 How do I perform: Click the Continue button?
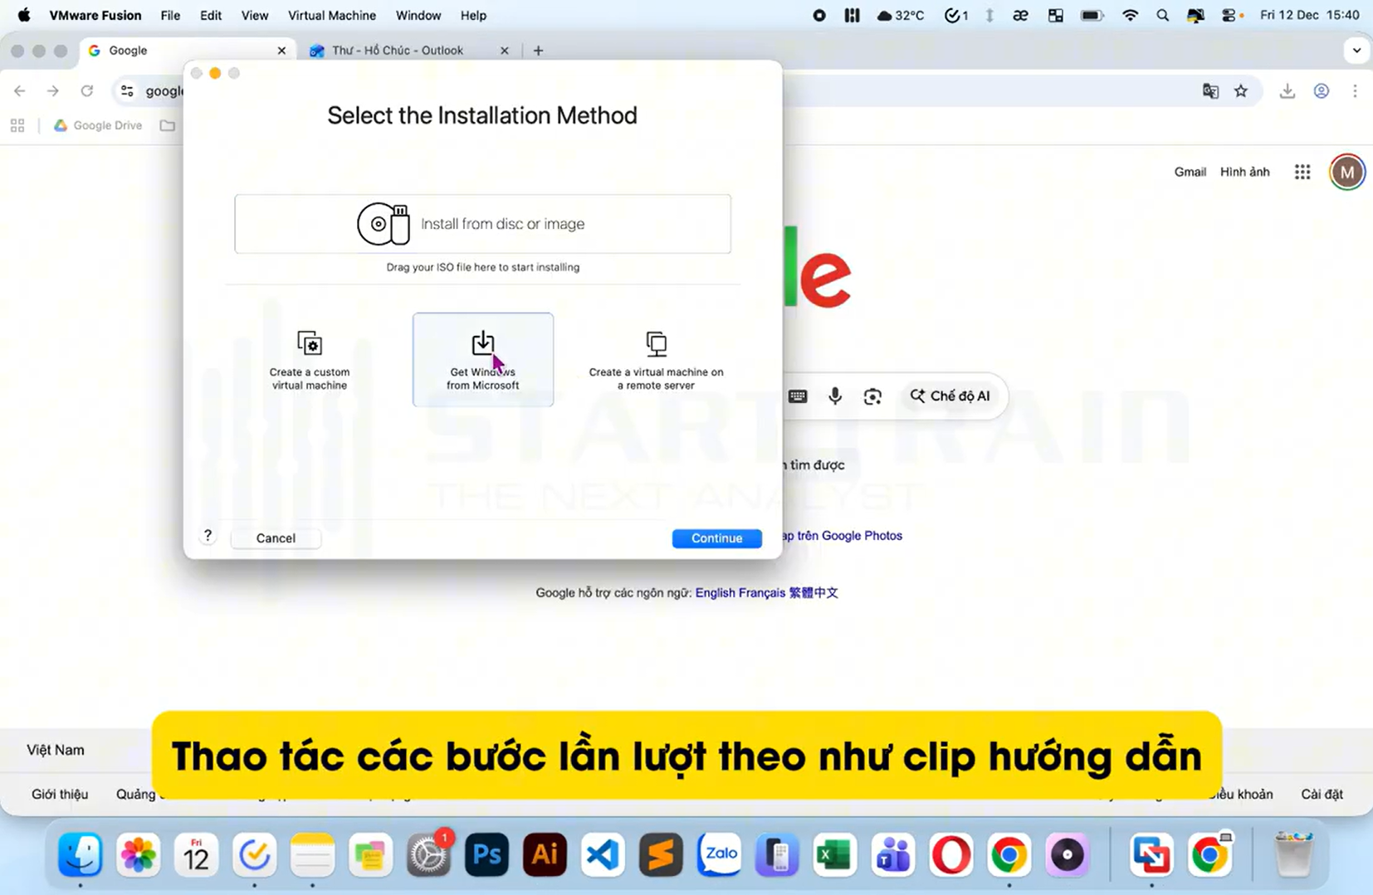click(716, 537)
